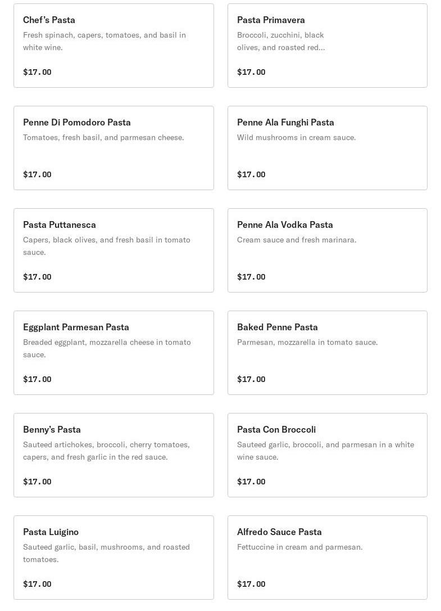Open the Eggplant Parmesan Pasta card
Image resolution: width=441 pixels, height=611 pixels.
[113, 353]
